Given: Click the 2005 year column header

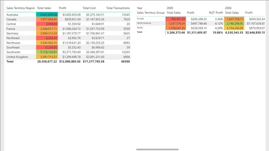Looking at the screenshot, I should [170, 8].
